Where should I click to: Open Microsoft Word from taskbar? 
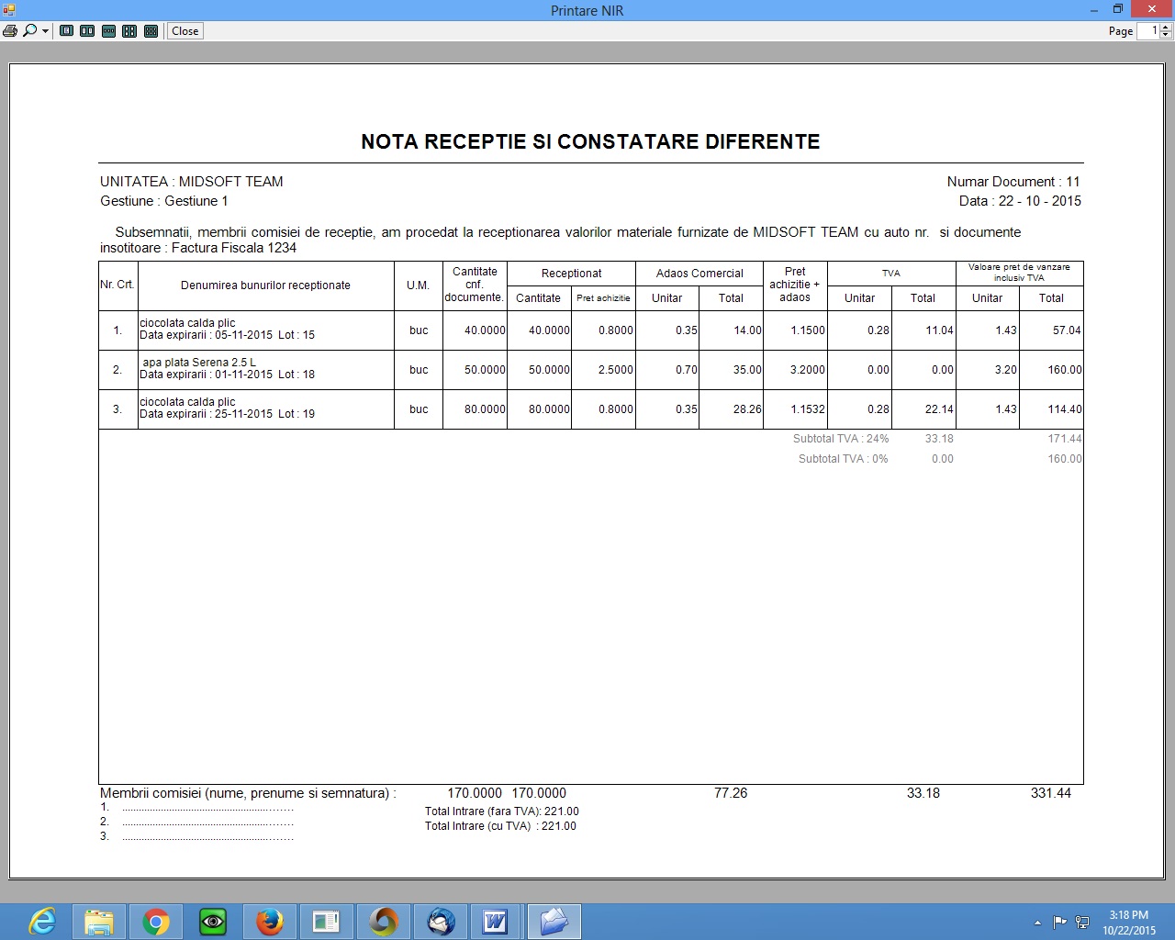pos(496,921)
